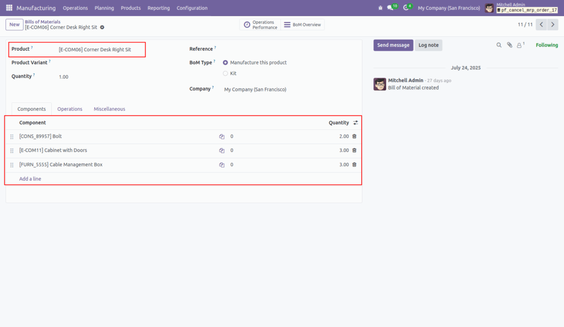Open conversations via chat bubble icon
Viewport: 564px width, 327px height.
(389, 8)
